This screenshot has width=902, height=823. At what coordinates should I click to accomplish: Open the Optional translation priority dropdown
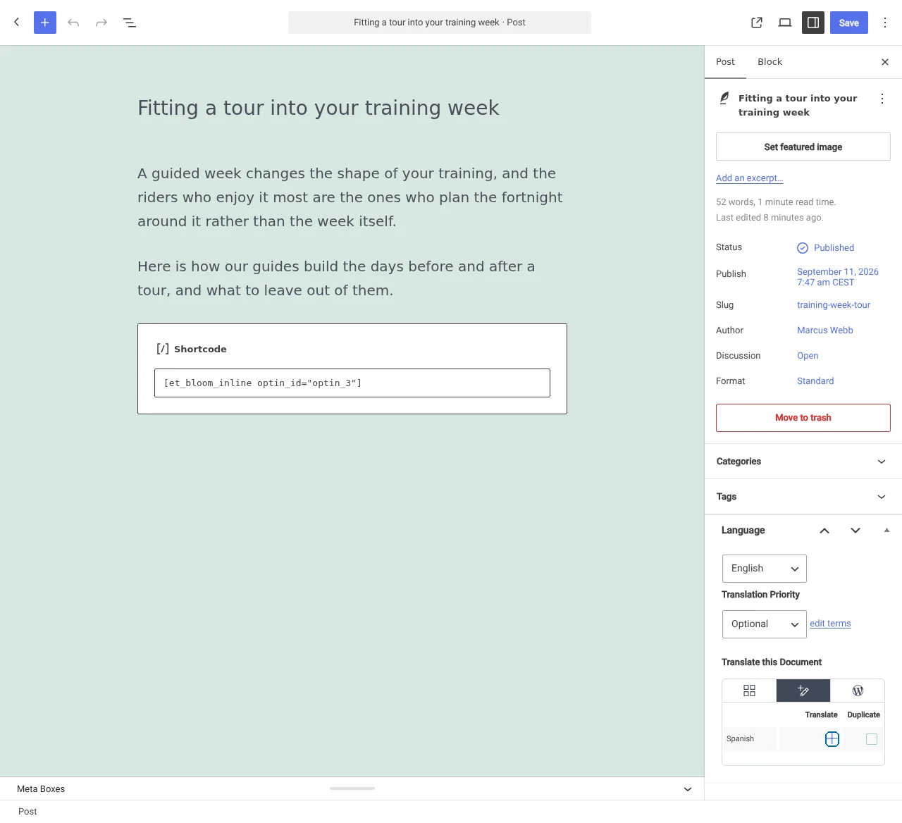point(765,624)
